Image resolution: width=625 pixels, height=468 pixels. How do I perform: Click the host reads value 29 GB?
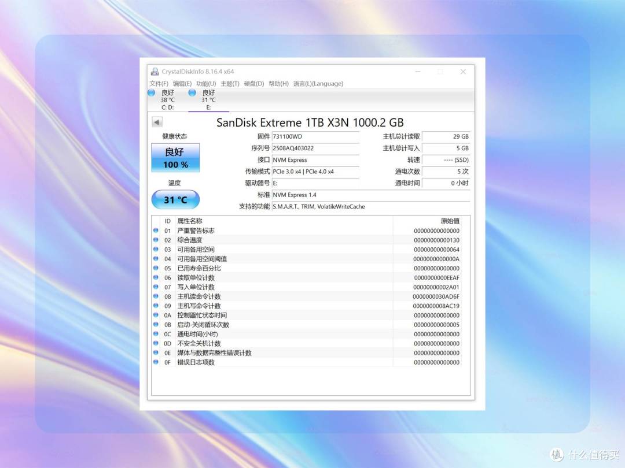446,136
